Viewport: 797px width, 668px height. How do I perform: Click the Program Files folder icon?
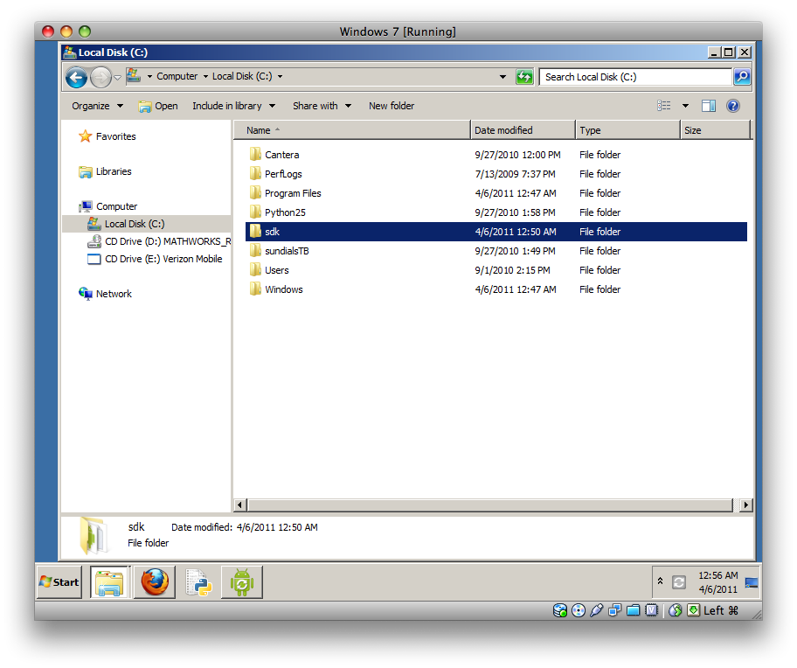coord(256,192)
